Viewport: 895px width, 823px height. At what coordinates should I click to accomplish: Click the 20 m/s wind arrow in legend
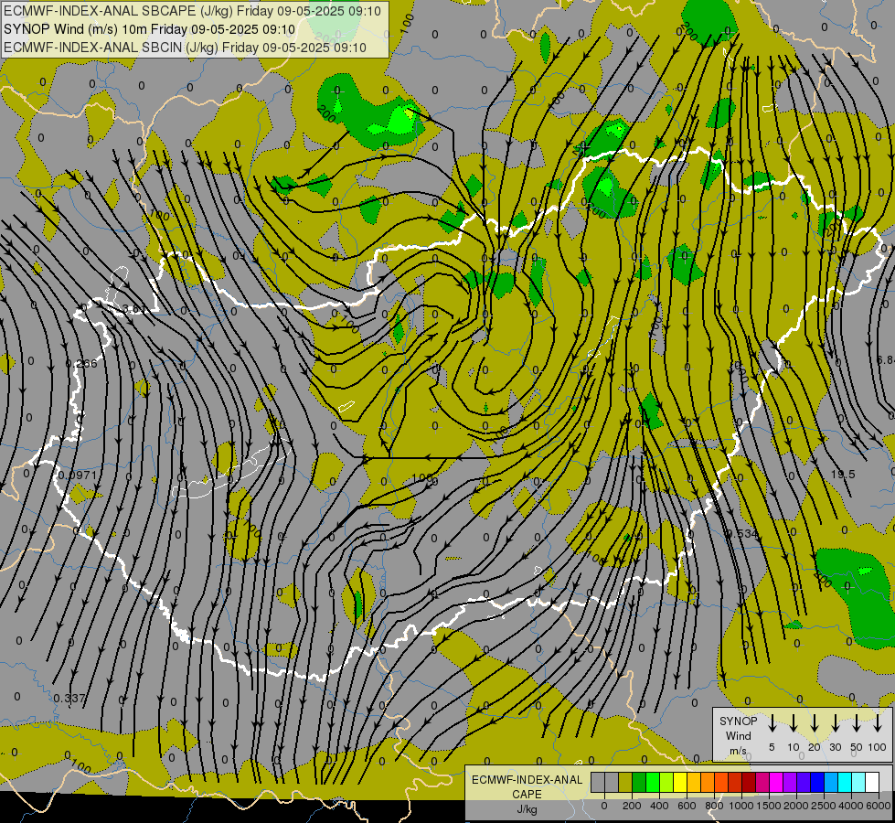pyautogui.click(x=815, y=723)
